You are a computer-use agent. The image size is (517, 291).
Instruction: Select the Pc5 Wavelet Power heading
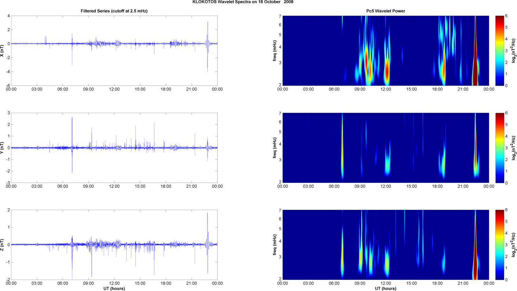386,11
